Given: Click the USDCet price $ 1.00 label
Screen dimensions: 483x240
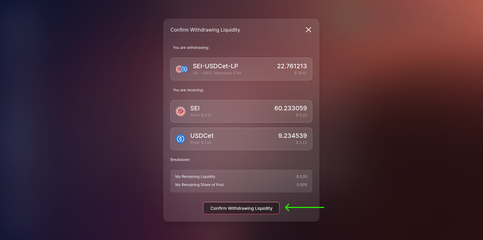Looking at the screenshot, I should [x=201, y=143].
